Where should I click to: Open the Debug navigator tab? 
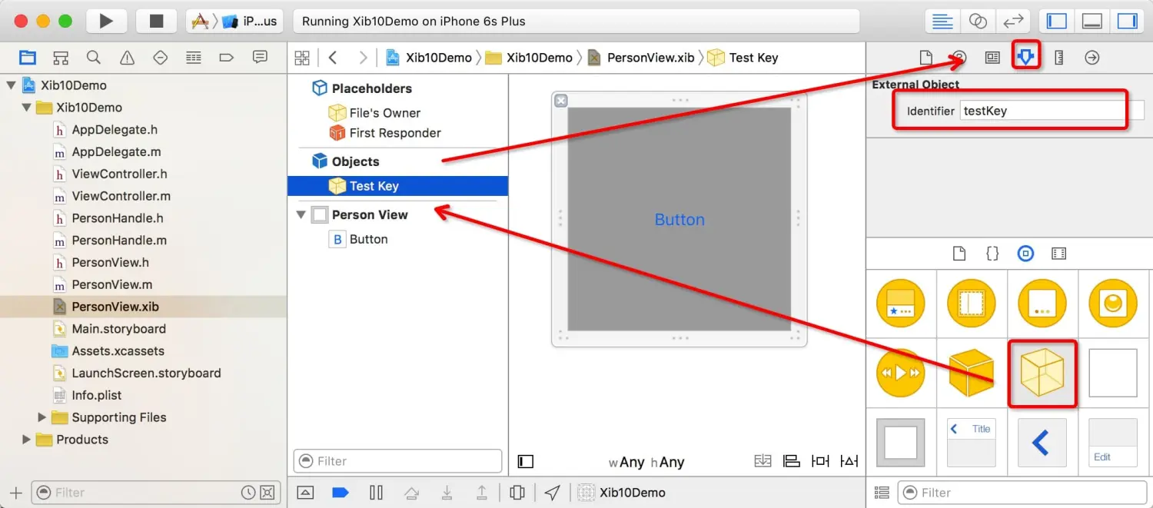(x=194, y=58)
